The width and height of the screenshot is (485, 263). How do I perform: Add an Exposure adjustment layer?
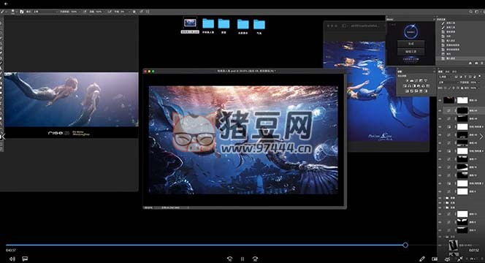pyautogui.click(x=421, y=80)
